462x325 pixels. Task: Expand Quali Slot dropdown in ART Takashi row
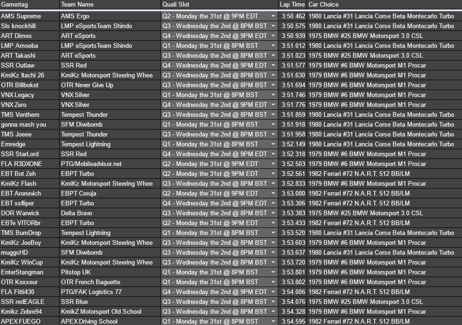coord(273,56)
